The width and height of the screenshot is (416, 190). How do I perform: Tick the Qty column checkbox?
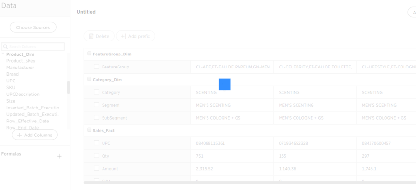(97, 155)
